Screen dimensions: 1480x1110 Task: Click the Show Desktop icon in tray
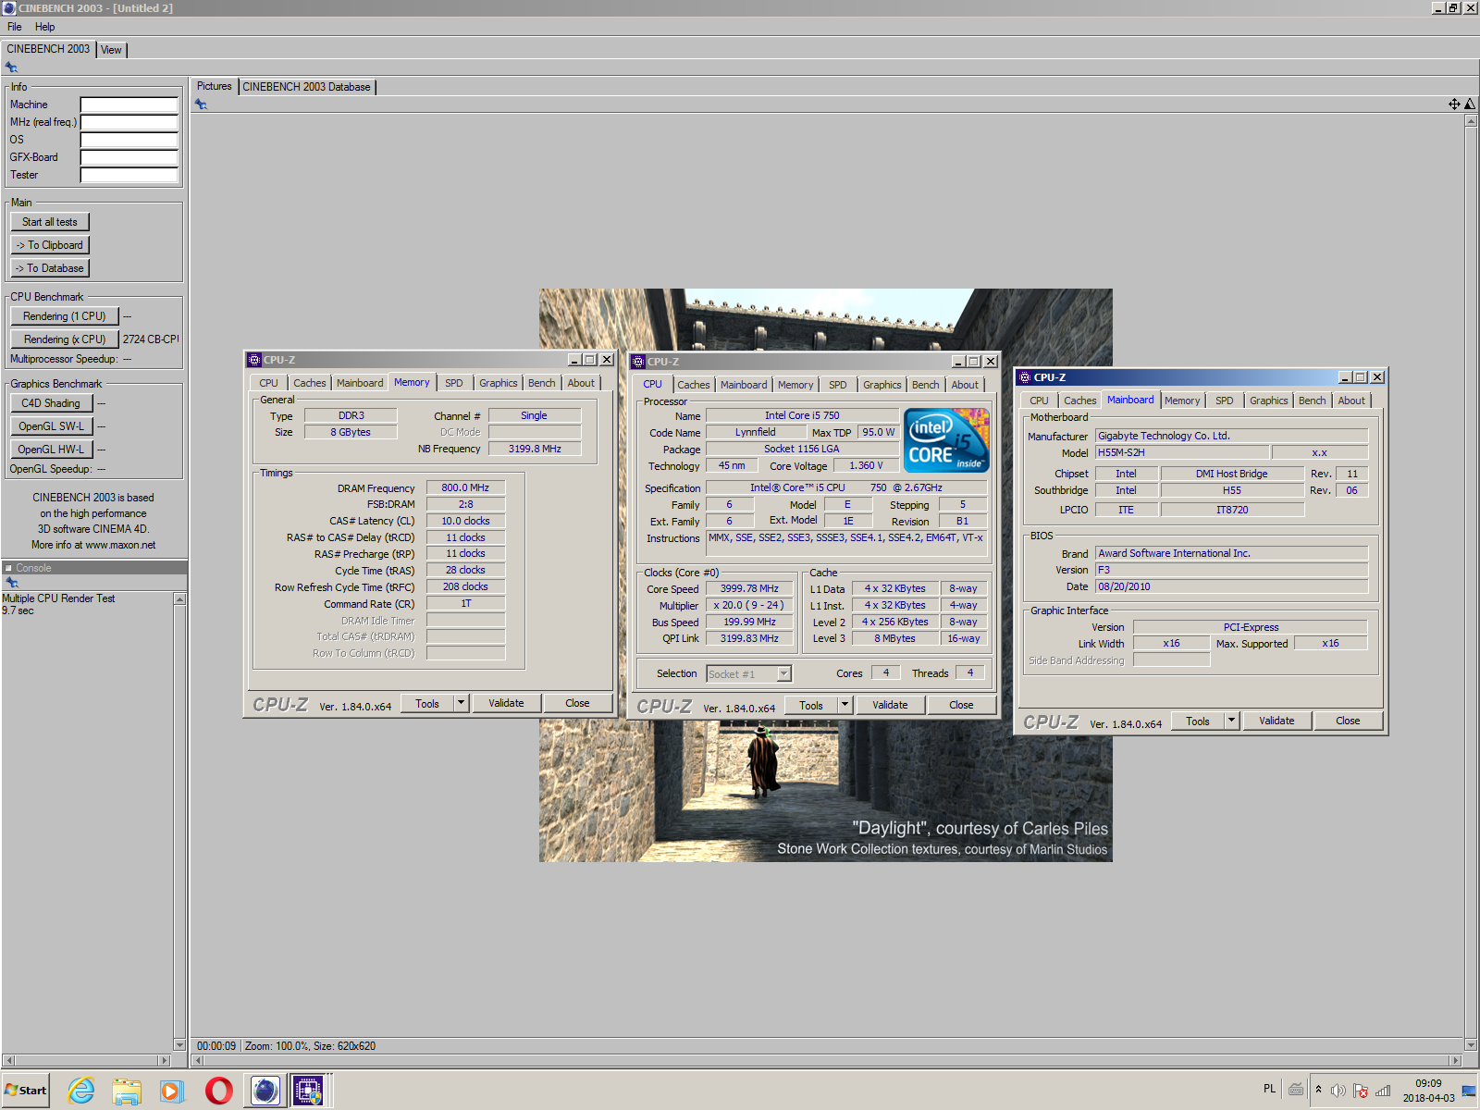point(1469,1091)
